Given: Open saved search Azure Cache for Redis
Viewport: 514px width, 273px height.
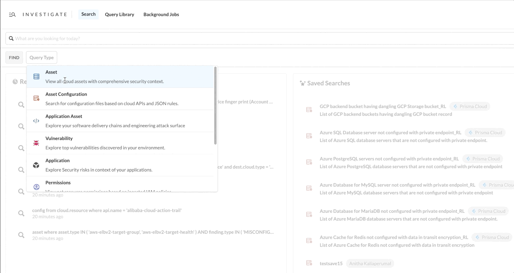Looking at the screenshot, I should [394, 237].
